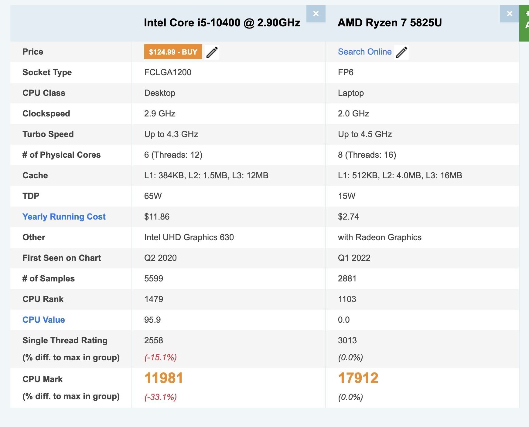Click the 11981 CPU Mark score
Image resolution: width=529 pixels, height=427 pixels.
[x=164, y=378]
